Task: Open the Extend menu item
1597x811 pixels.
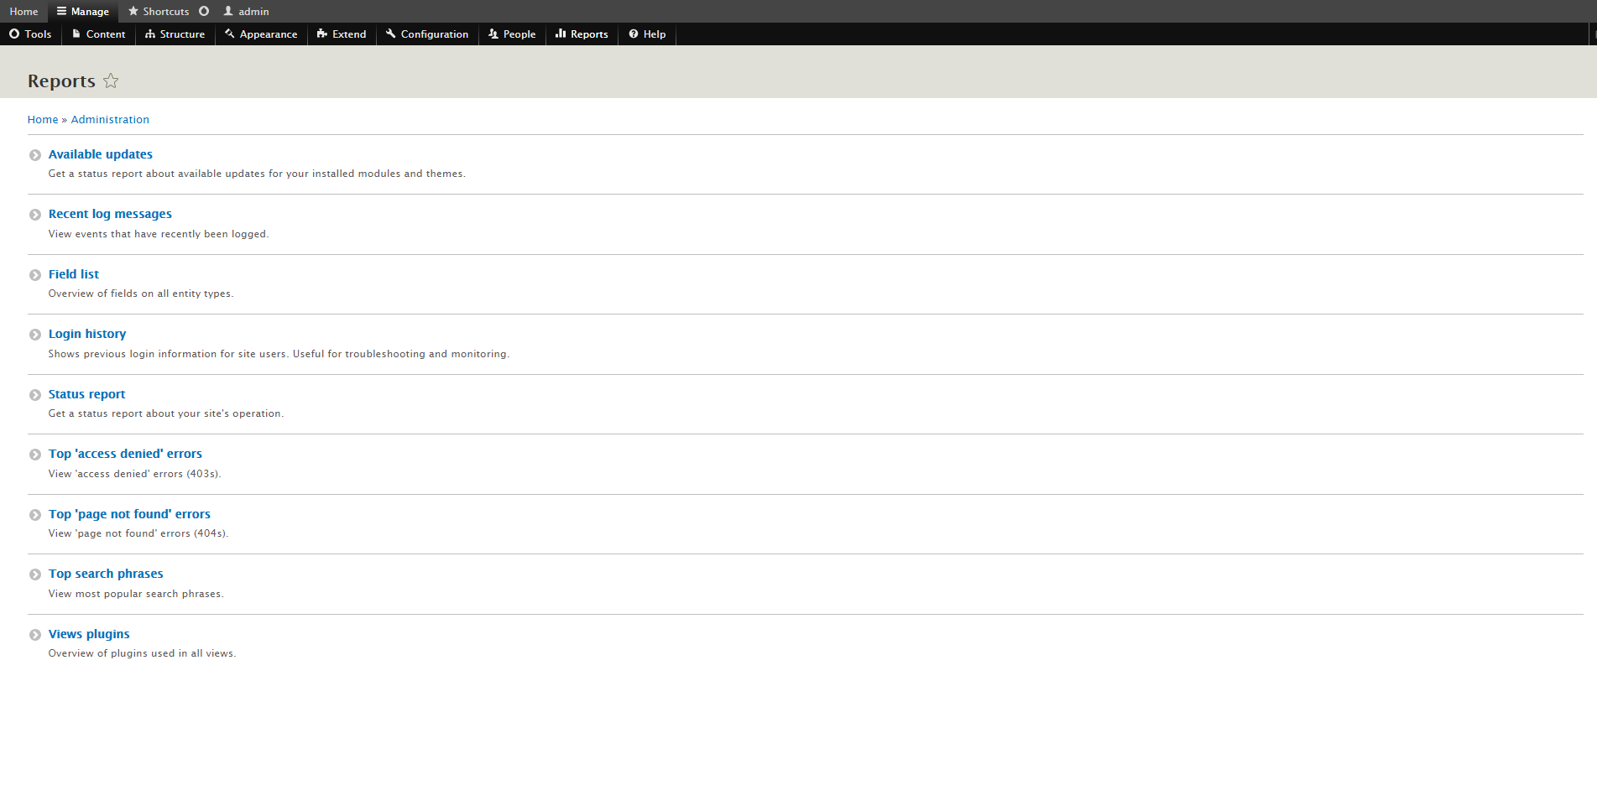Action: [x=342, y=34]
